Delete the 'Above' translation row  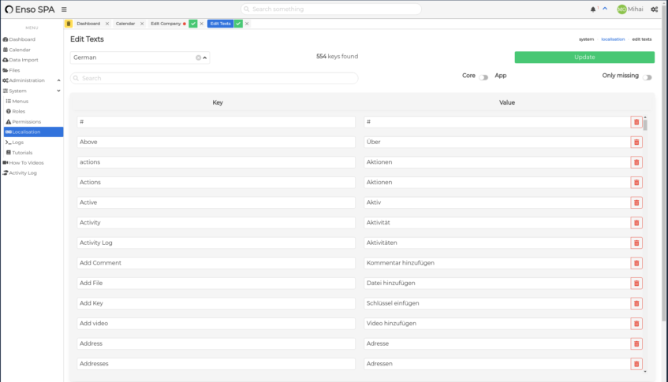coord(636,142)
